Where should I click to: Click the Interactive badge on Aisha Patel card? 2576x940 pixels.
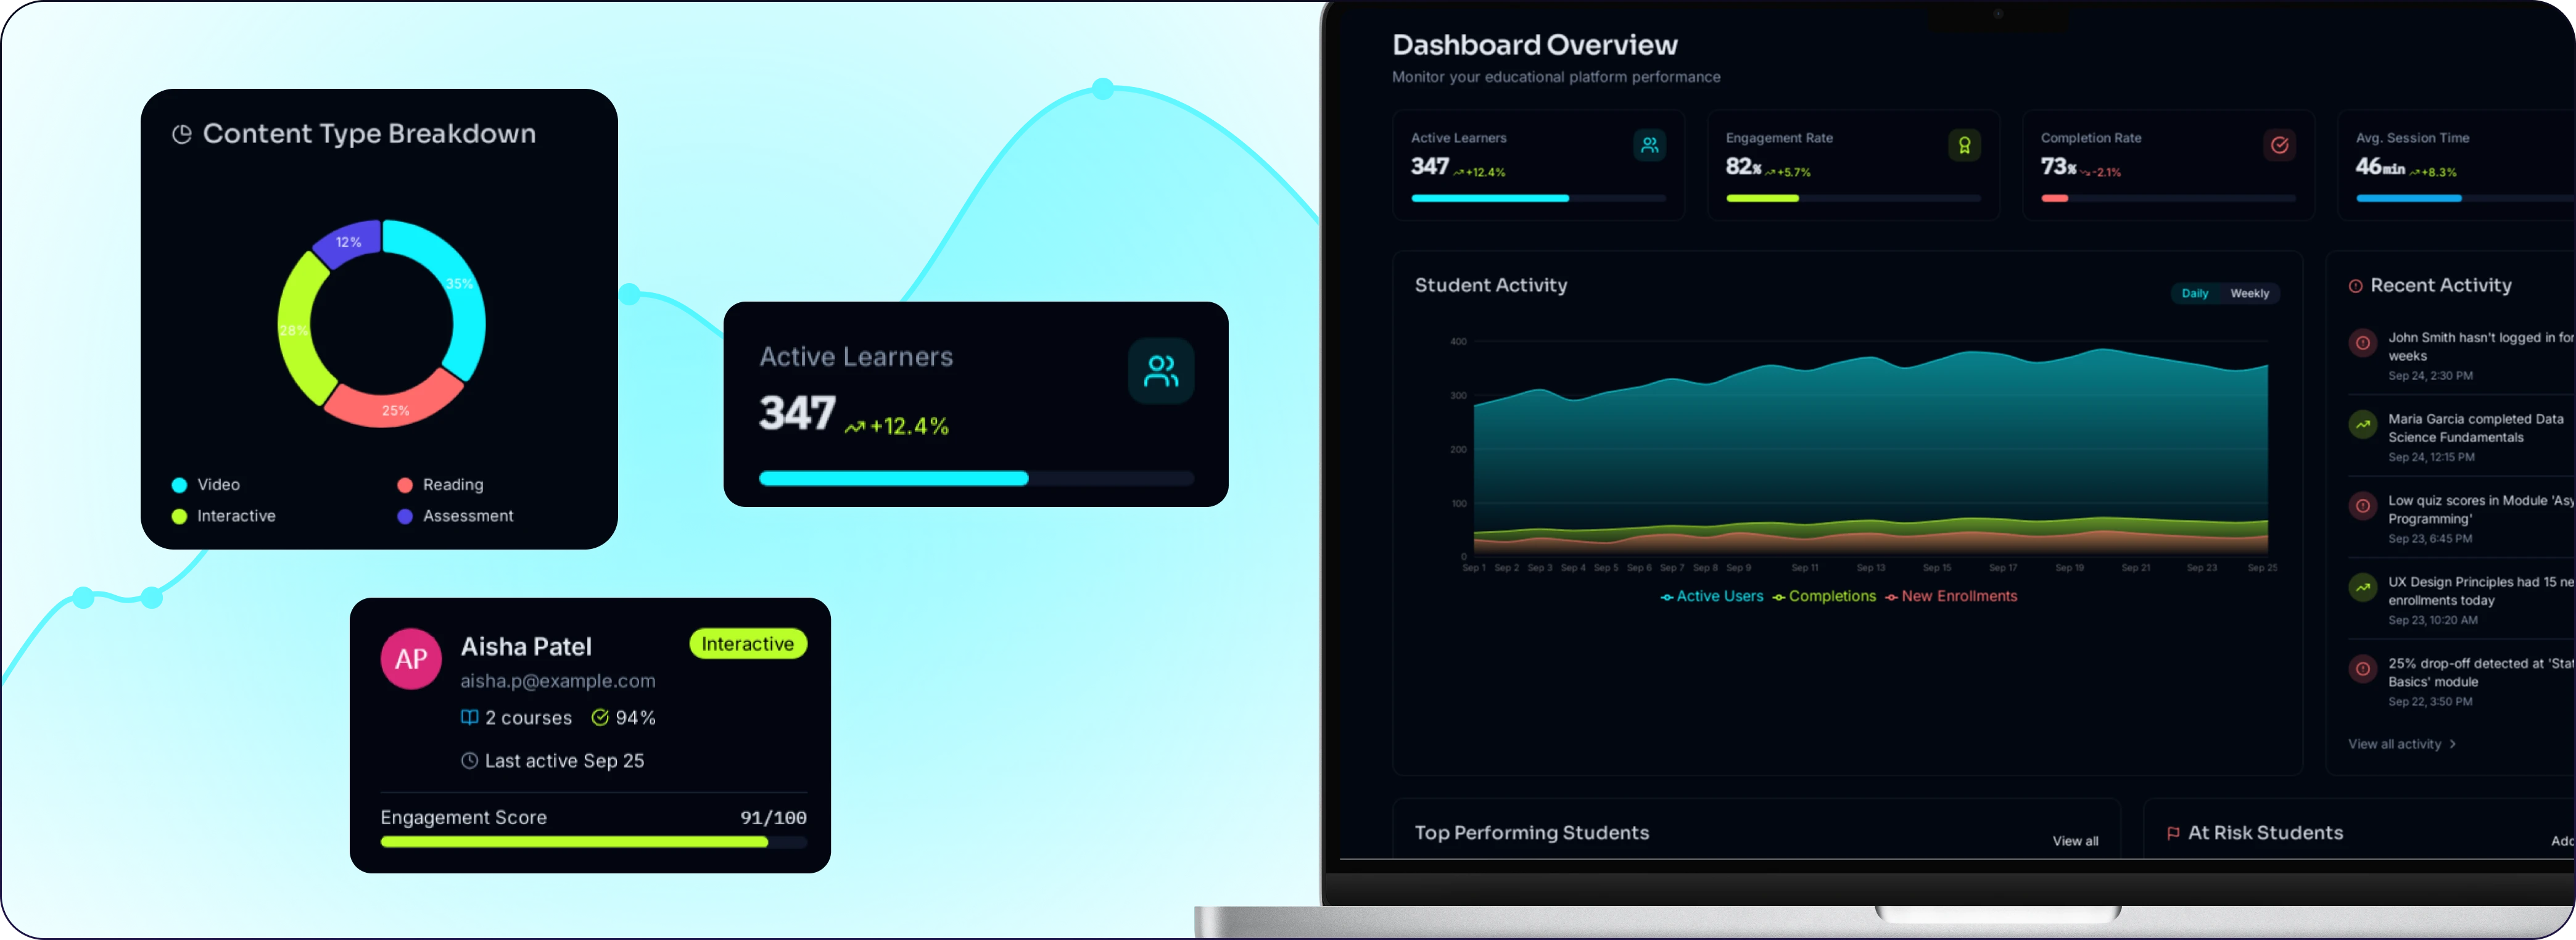click(x=748, y=644)
